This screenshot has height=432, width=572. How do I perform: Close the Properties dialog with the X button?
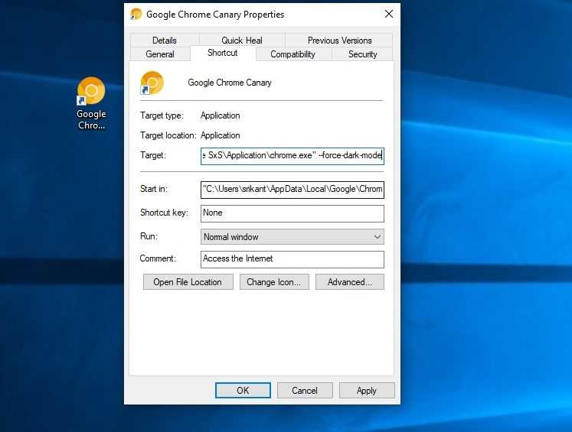389,14
